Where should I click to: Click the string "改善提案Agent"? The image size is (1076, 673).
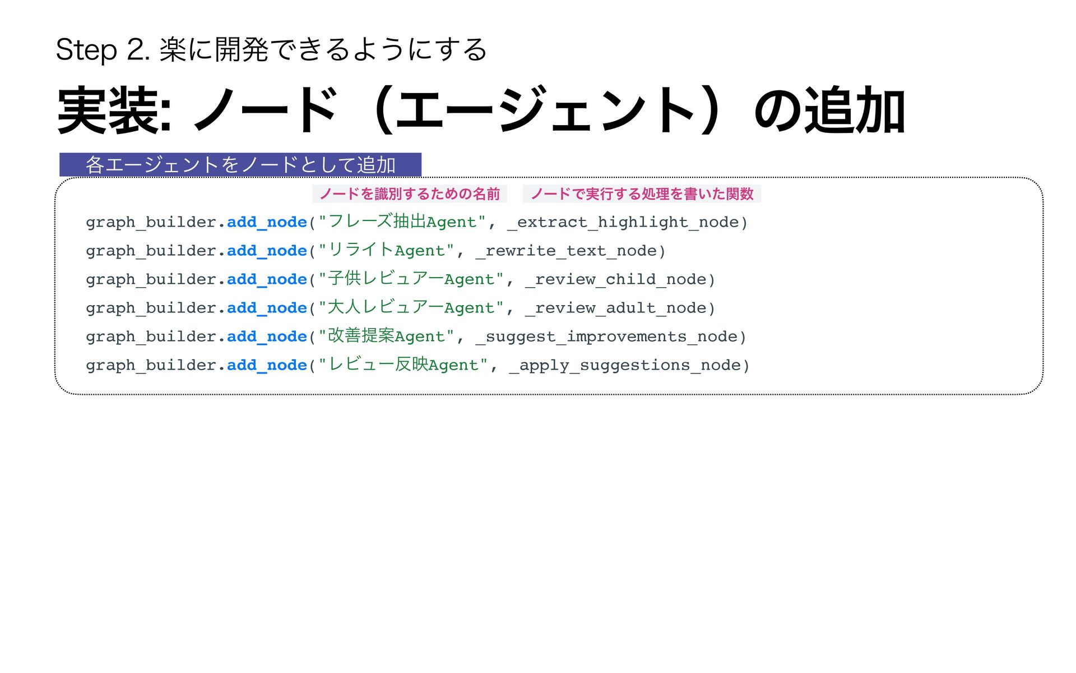click(x=386, y=336)
